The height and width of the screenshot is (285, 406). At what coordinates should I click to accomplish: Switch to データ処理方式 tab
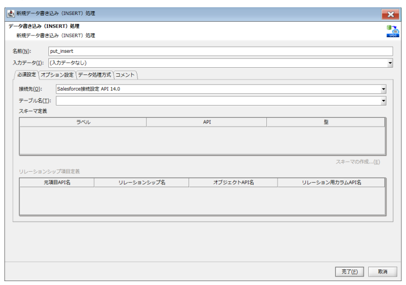[95, 75]
